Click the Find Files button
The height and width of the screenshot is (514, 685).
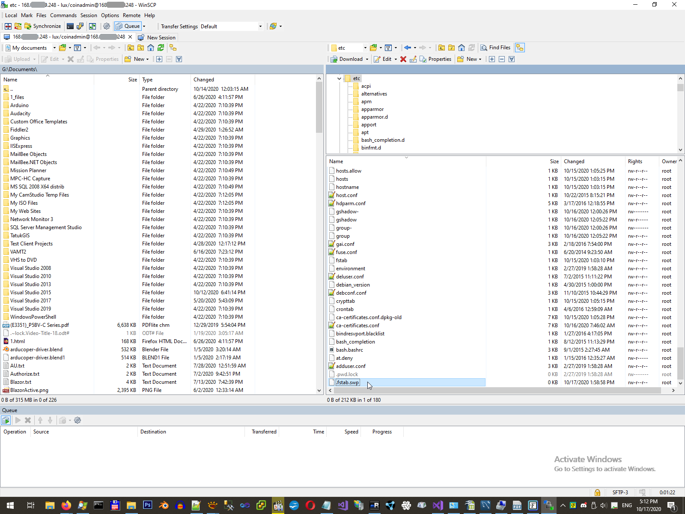click(x=495, y=48)
